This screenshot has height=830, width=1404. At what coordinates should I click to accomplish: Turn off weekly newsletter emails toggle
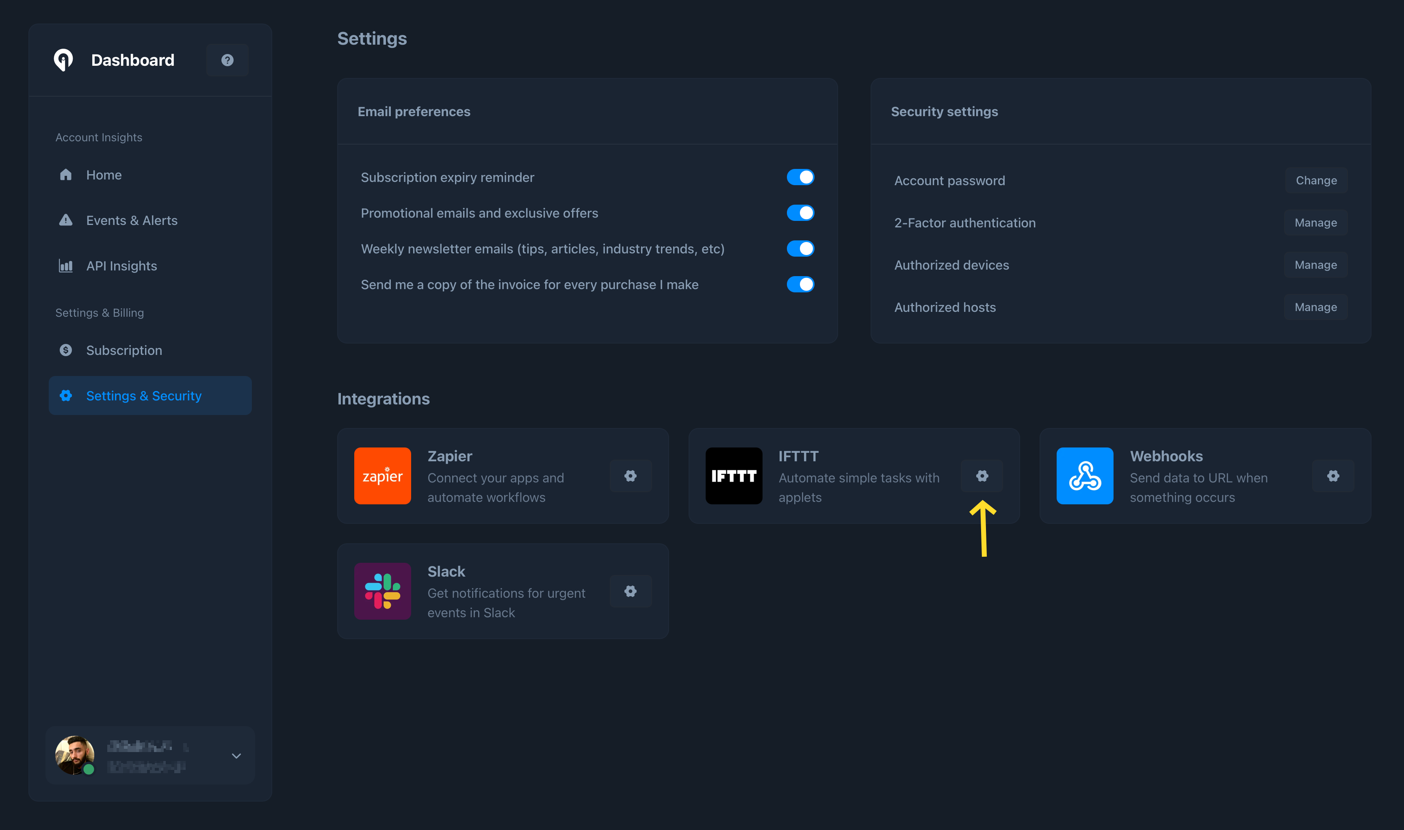(800, 249)
